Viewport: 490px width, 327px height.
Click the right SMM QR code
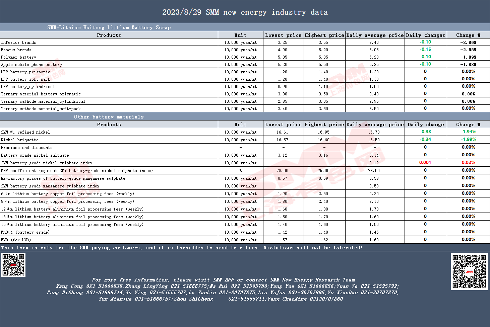[469, 271]
